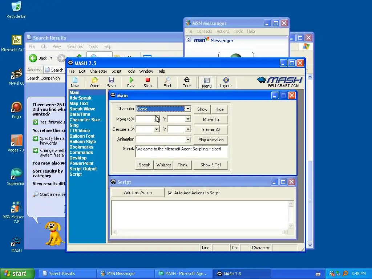The height and width of the screenshot is (279, 372).
Task: Expand the Character dropdown showing Genie
Action: (188, 109)
